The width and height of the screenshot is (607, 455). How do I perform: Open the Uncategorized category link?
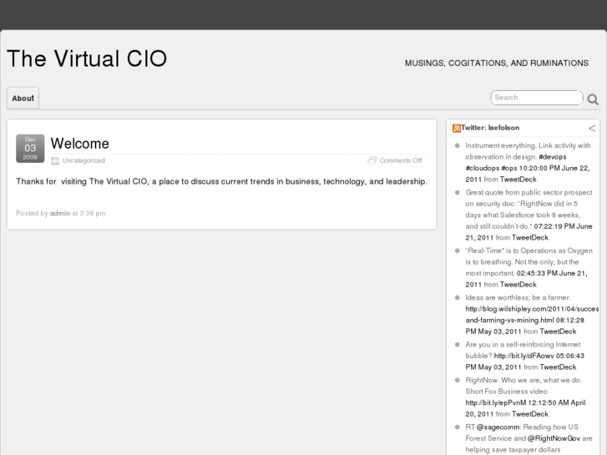pyautogui.click(x=83, y=160)
